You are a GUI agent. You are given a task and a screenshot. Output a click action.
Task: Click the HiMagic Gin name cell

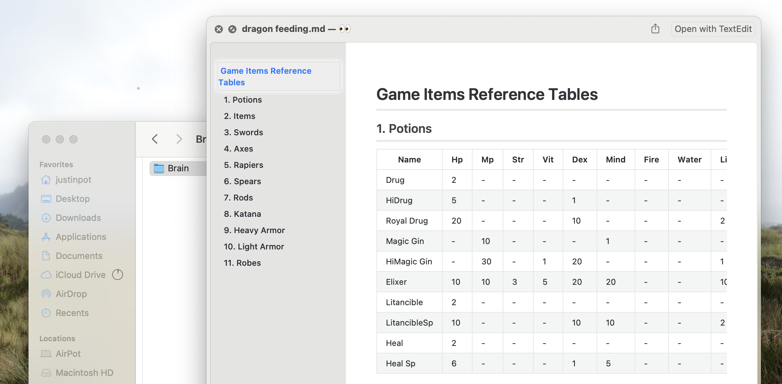click(x=409, y=261)
